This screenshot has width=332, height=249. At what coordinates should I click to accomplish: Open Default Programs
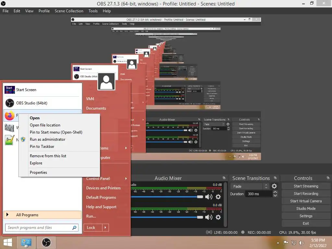tap(101, 197)
